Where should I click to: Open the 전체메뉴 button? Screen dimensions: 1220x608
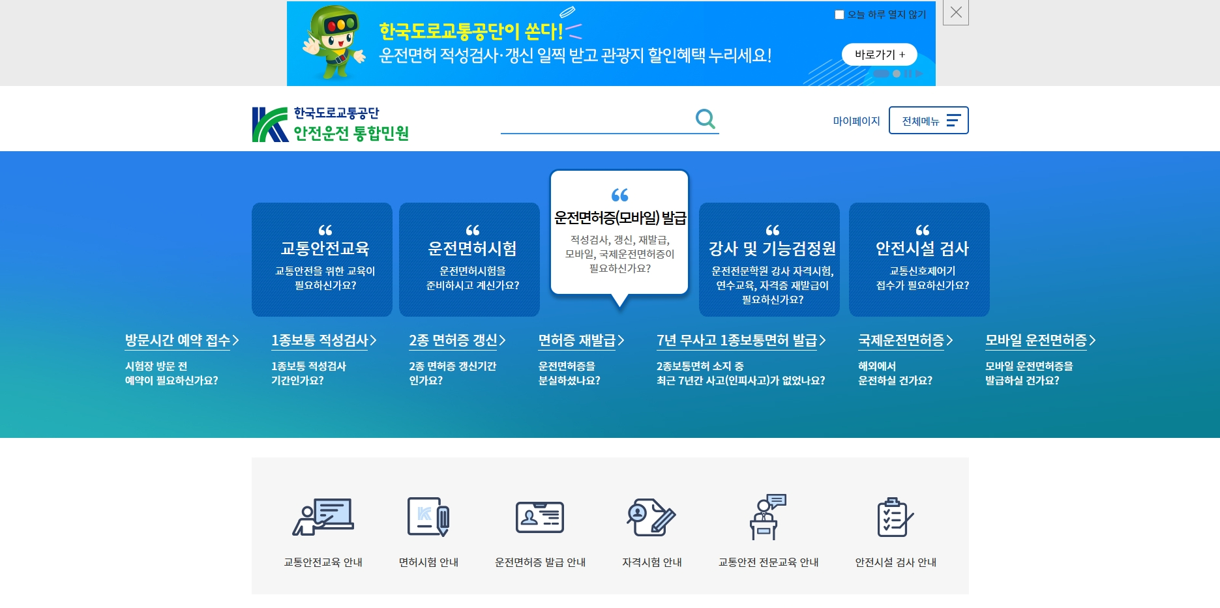point(929,121)
